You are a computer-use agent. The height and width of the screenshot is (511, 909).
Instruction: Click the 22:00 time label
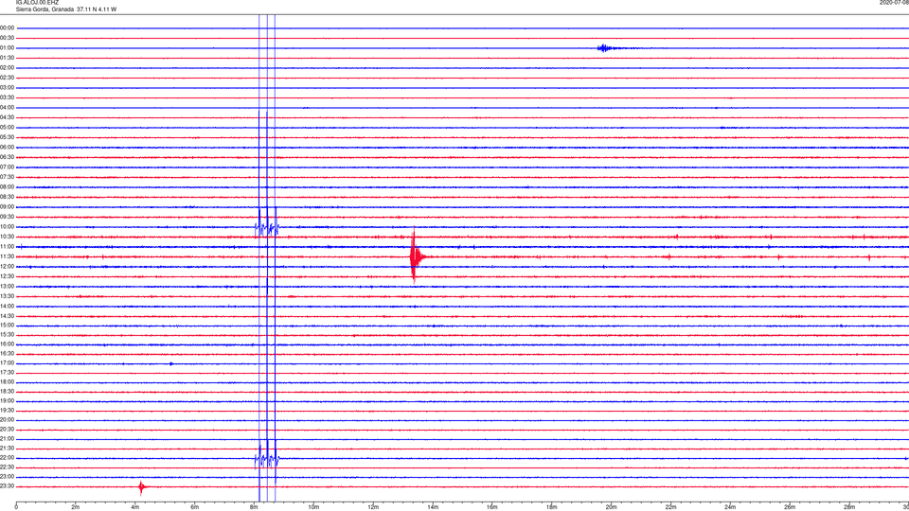pyautogui.click(x=8, y=458)
